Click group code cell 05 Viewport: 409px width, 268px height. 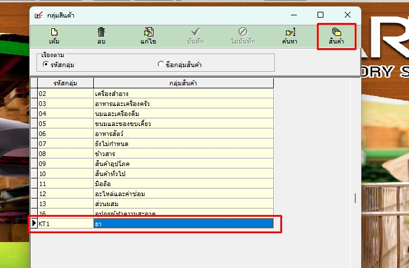point(66,124)
